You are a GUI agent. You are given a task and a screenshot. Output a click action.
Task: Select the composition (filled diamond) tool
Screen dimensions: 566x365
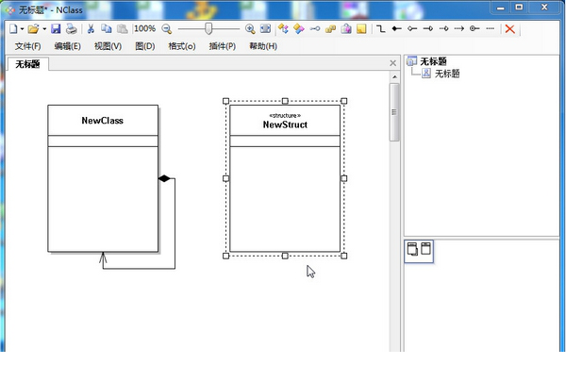[x=397, y=28]
